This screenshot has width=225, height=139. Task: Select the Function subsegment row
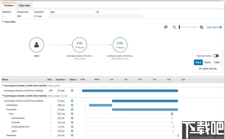click(112, 122)
